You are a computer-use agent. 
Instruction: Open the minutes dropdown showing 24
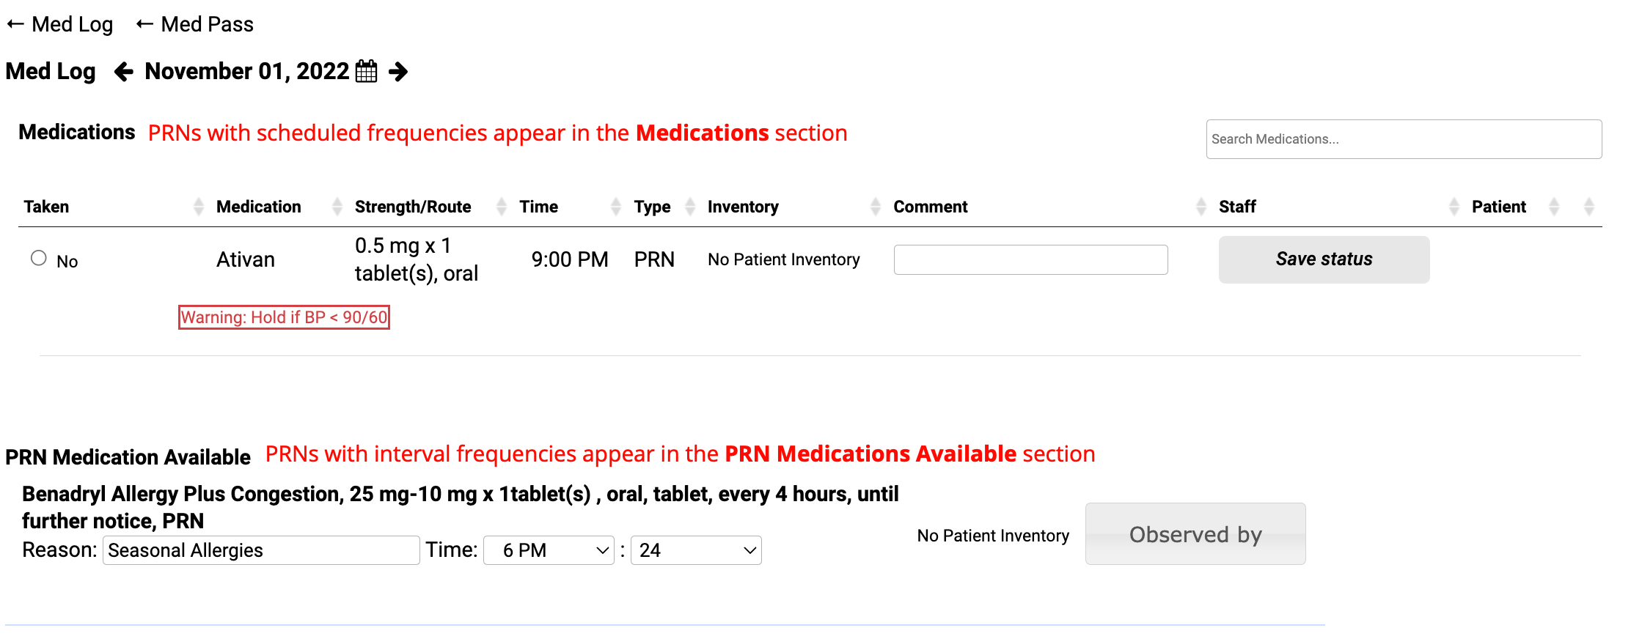[x=696, y=550]
